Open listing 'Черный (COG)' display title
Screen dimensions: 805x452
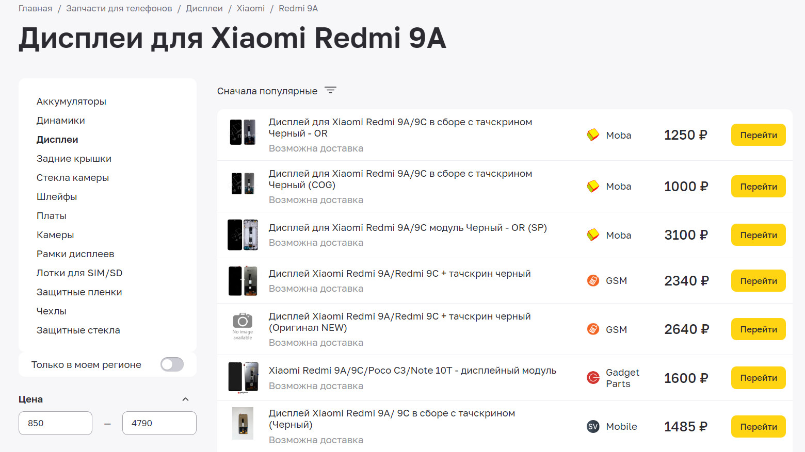coord(400,179)
